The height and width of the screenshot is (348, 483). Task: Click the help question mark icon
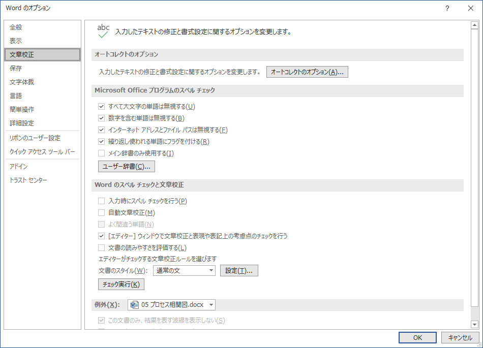(447, 8)
